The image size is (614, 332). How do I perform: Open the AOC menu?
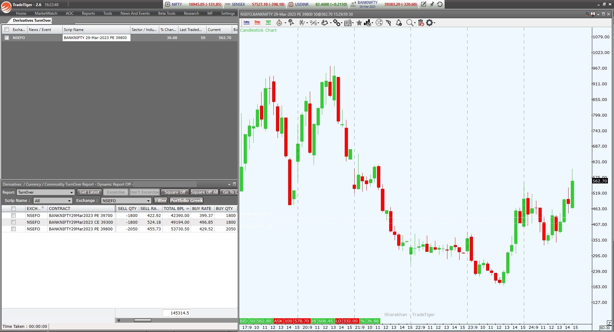click(69, 13)
